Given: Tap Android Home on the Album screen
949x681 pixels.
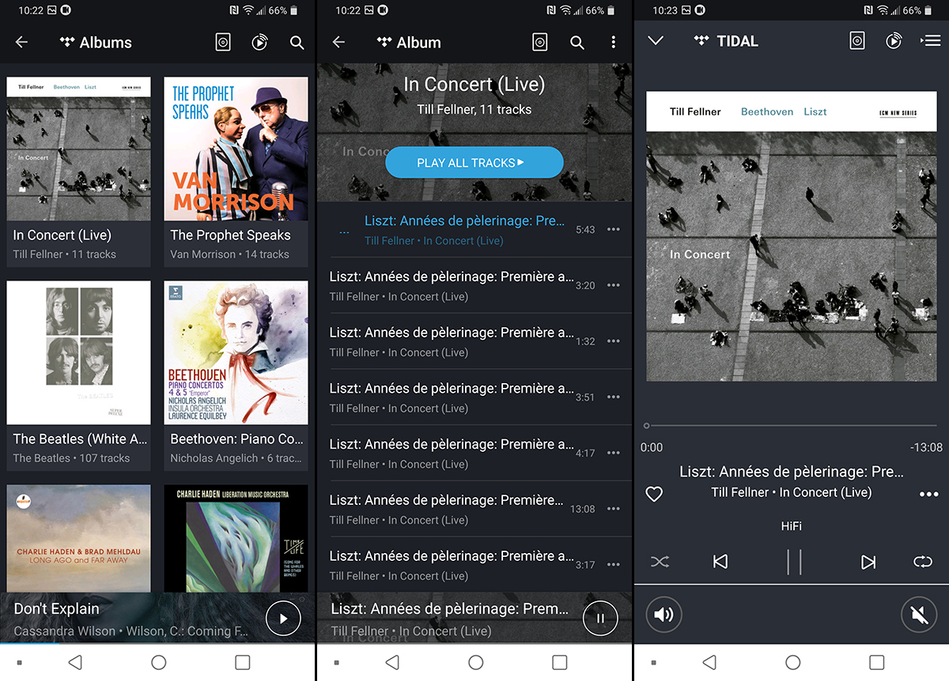Looking at the screenshot, I should pos(475,662).
